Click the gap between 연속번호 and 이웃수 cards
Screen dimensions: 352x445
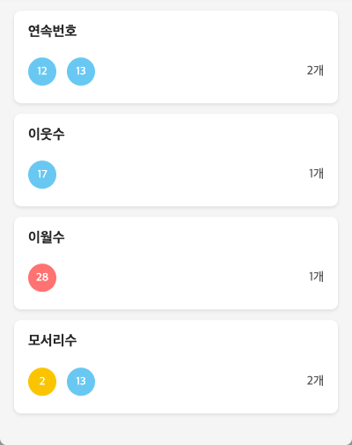176,108
